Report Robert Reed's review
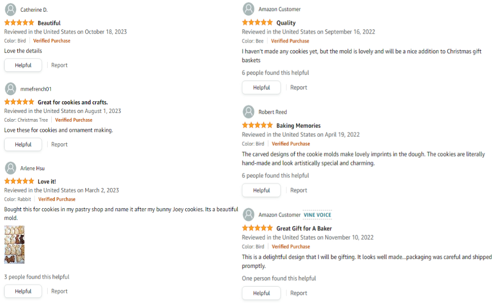492x304 pixels. 298,190
